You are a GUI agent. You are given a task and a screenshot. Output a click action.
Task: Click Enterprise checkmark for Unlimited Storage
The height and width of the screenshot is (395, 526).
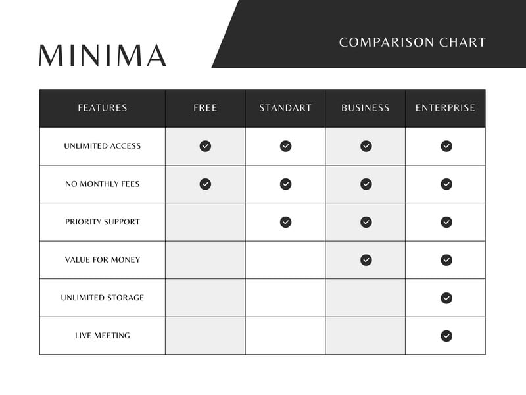[446, 298]
